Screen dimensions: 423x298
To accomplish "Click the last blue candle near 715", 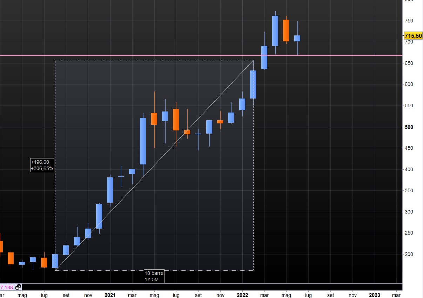I will click(297, 38).
